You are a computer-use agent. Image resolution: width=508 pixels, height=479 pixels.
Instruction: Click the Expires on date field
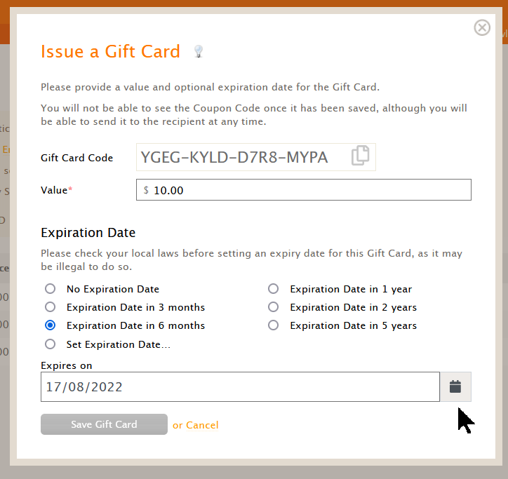[x=240, y=386]
